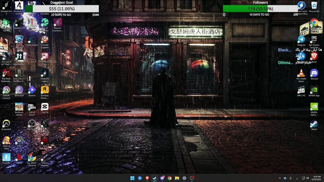This screenshot has width=324, height=182.
Task: Select the (M-A) Chrome profile shortcut
Action: (32, 160)
